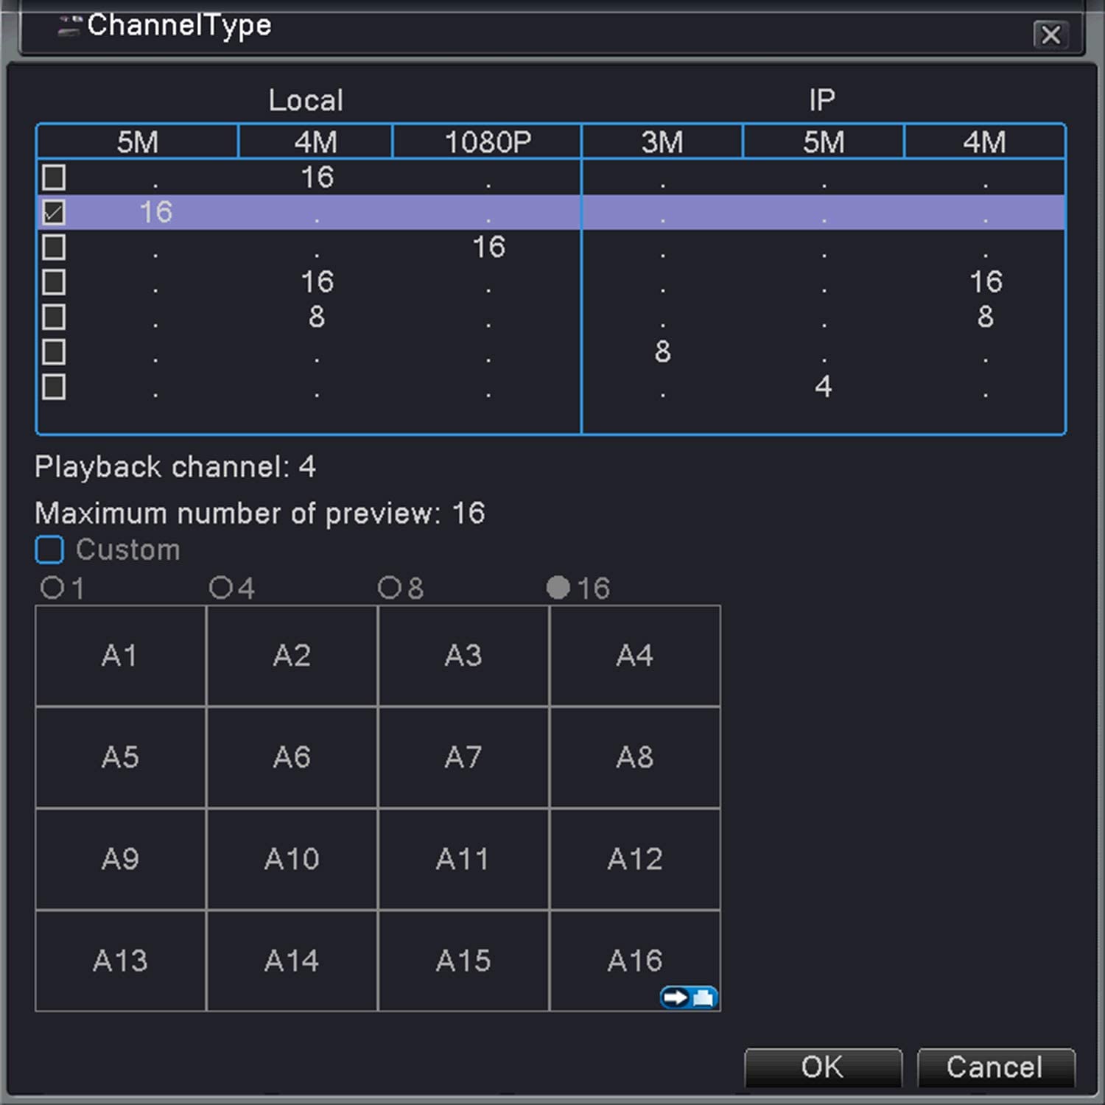Select the 4 channel radio button
The image size is (1105, 1105).
[x=221, y=588]
